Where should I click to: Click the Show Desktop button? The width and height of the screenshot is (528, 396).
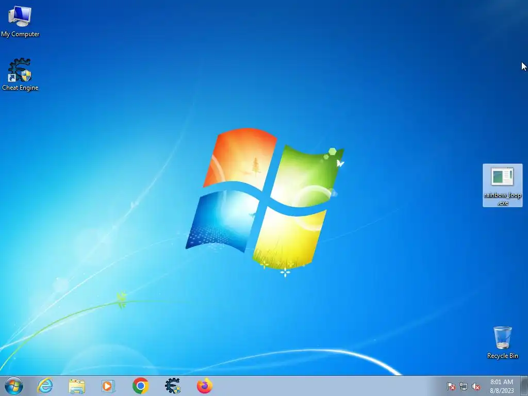(x=524, y=386)
